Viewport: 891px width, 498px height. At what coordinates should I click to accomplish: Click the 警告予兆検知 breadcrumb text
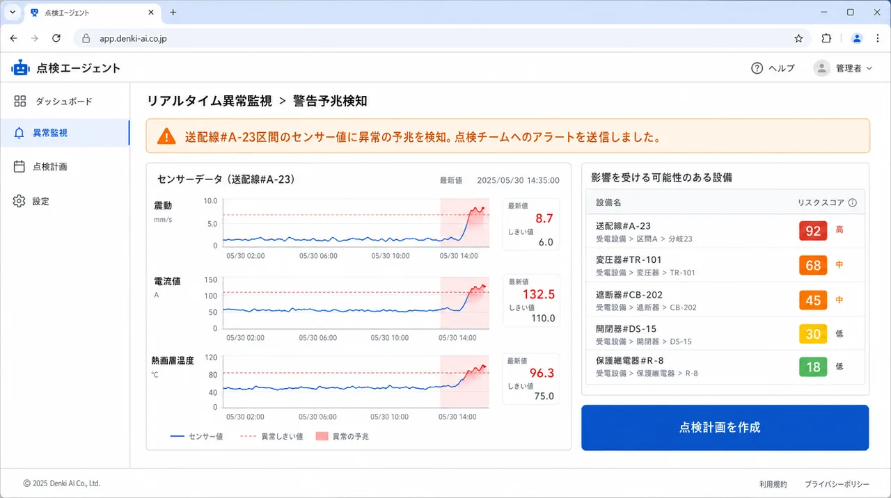pyautogui.click(x=330, y=102)
